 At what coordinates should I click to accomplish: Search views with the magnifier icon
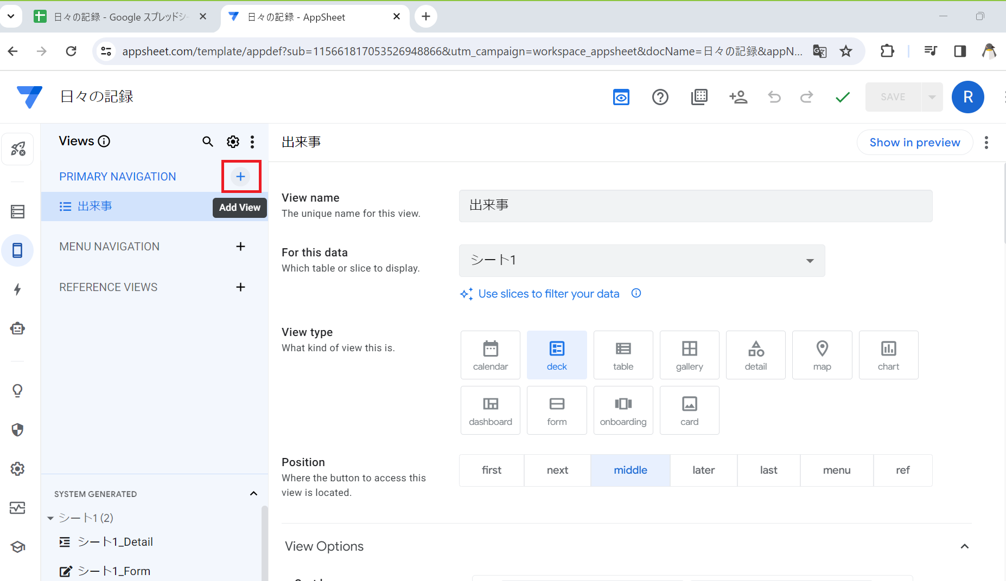(208, 141)
